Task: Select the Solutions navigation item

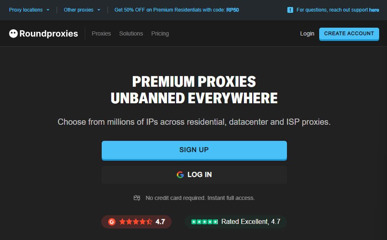Action: [131, 33]
